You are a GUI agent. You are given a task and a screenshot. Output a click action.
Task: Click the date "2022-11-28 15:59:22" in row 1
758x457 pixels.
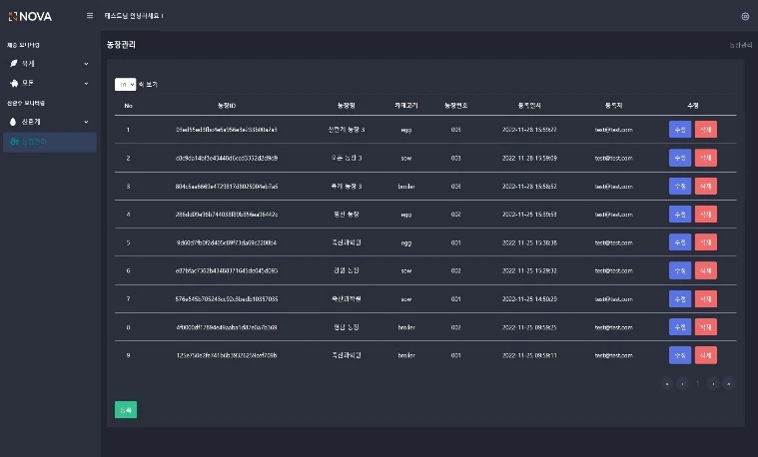[529, 130]
